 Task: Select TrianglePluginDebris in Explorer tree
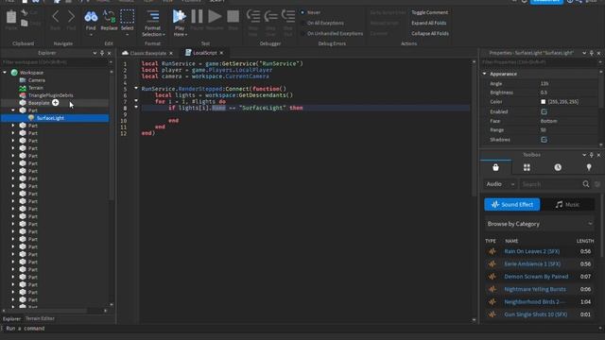50,95
